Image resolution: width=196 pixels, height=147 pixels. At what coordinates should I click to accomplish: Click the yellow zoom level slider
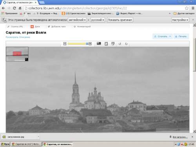(78, 44)
